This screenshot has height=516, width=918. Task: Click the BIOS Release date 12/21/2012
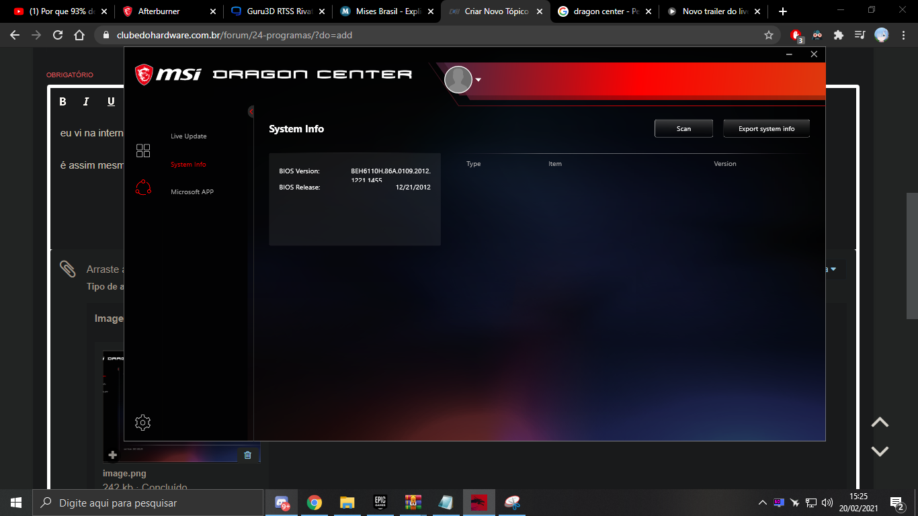[x=413, y=187]
